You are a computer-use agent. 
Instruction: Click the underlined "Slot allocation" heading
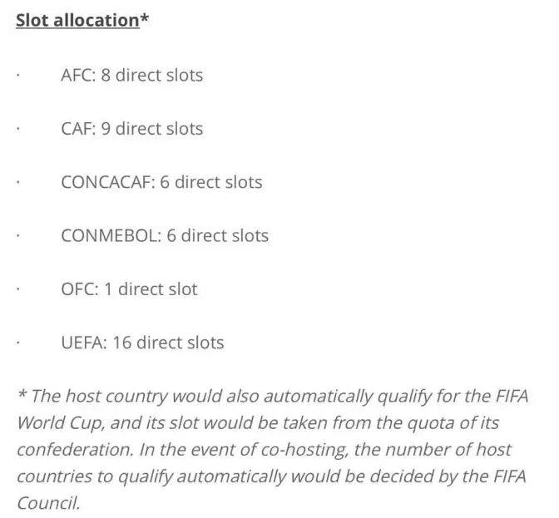click(x=77, y=21)
